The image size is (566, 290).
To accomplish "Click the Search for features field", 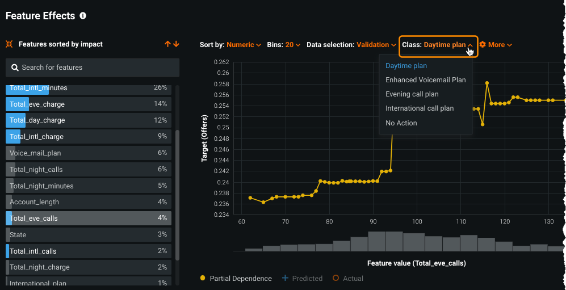I will (93, 68).
